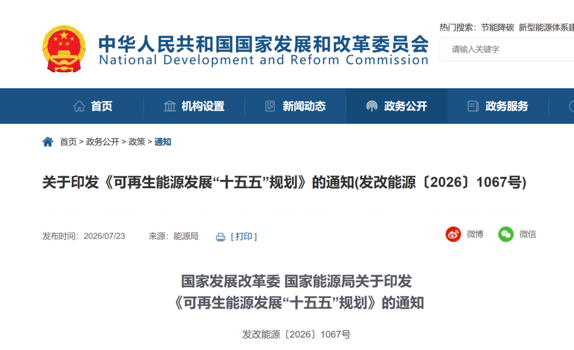Screen dimensions: 574x350
Task: Click the signal icon beside 政务公开
Action: [x=372, y=106]
